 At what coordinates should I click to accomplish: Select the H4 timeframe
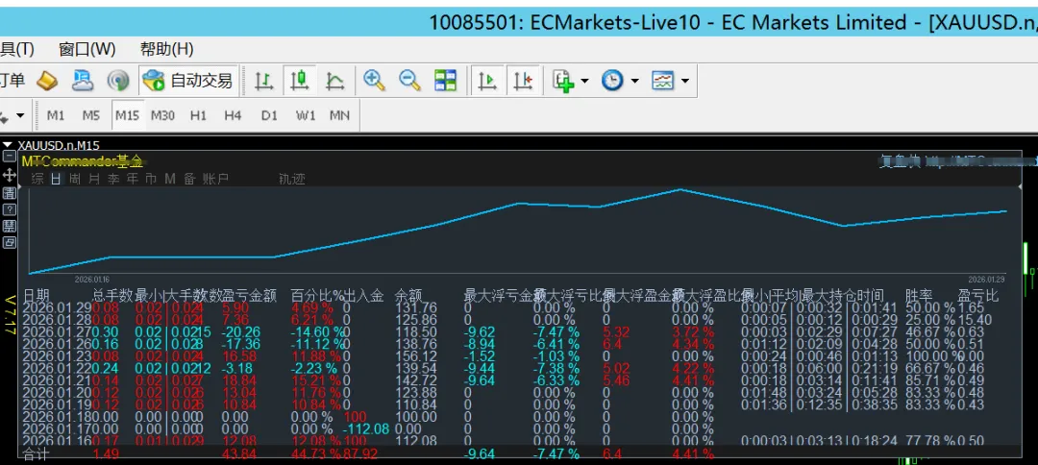point(233,115)
